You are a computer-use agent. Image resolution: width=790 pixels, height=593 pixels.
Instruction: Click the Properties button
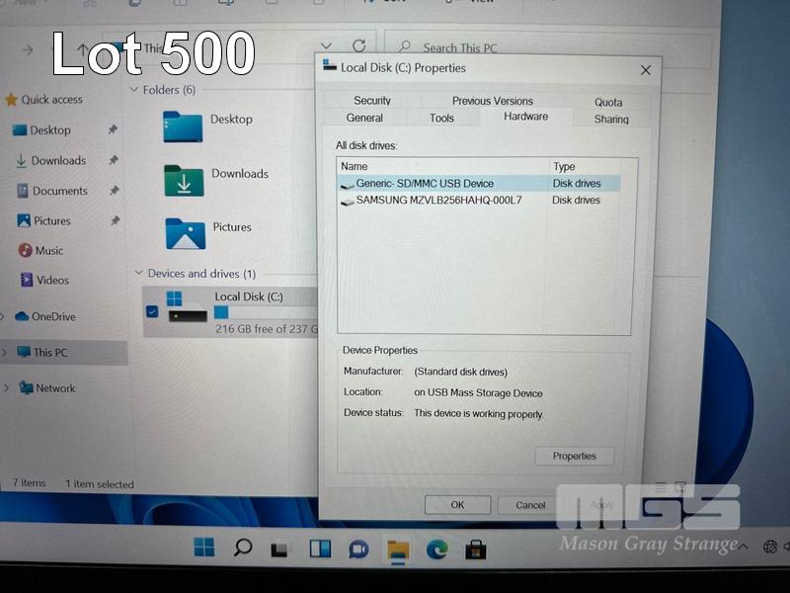click(x=574, y=456)
